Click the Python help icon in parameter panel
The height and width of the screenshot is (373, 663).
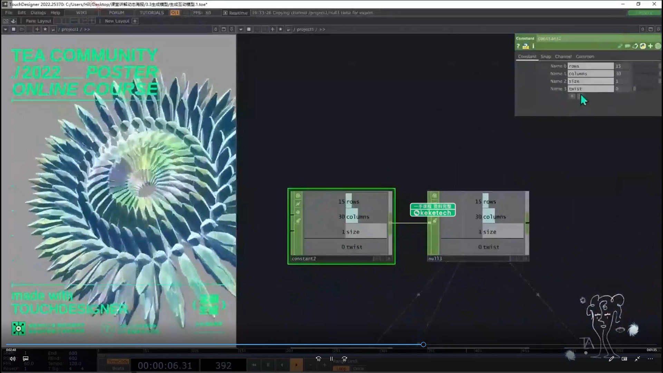(526, 46)
